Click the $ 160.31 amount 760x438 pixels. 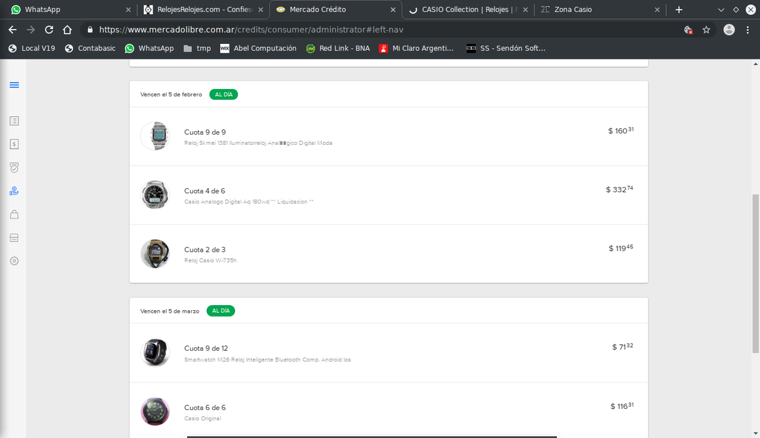tap(621, 131)
